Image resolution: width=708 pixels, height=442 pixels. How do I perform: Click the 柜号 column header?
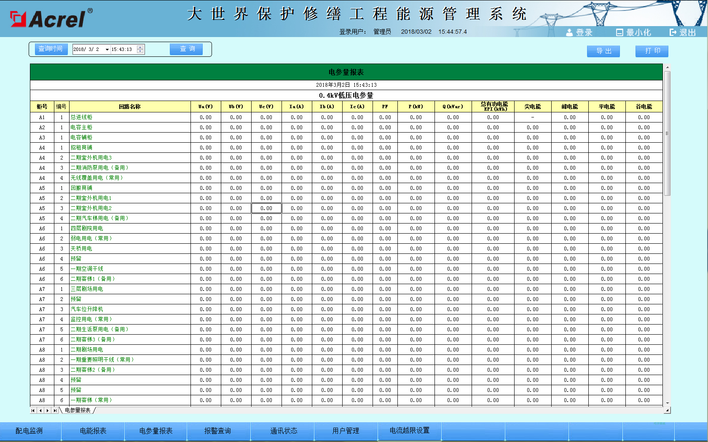(42, 107)
